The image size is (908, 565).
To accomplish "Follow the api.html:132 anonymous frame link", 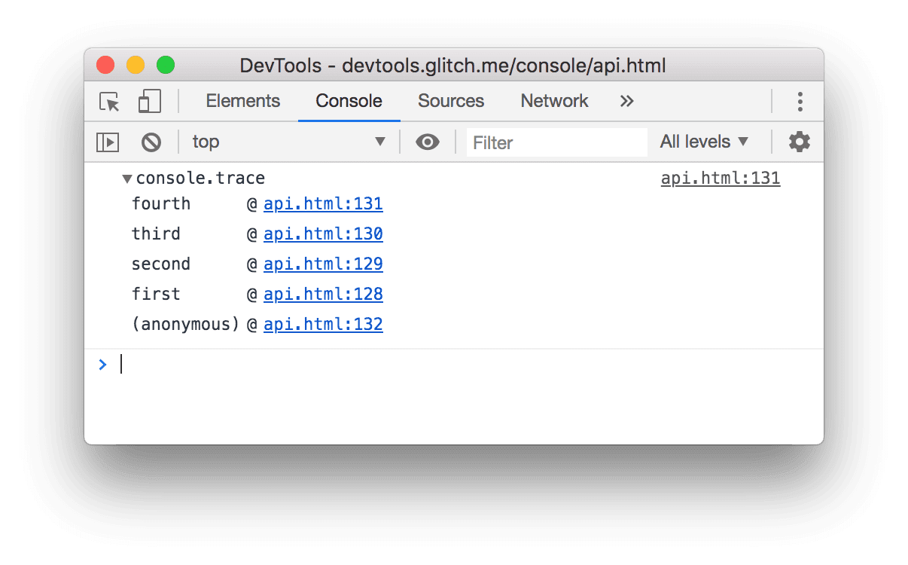I will (x=323, y=324).
